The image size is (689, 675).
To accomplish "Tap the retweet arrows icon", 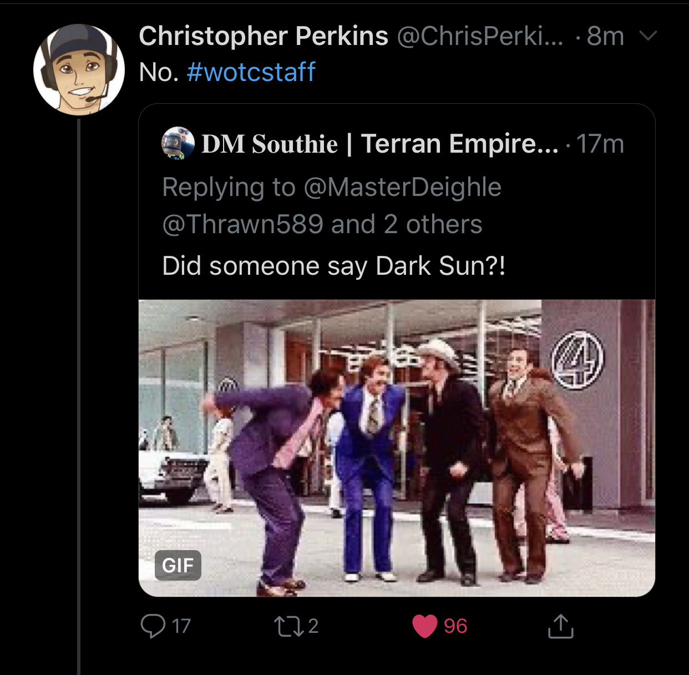I will point(288,626).
